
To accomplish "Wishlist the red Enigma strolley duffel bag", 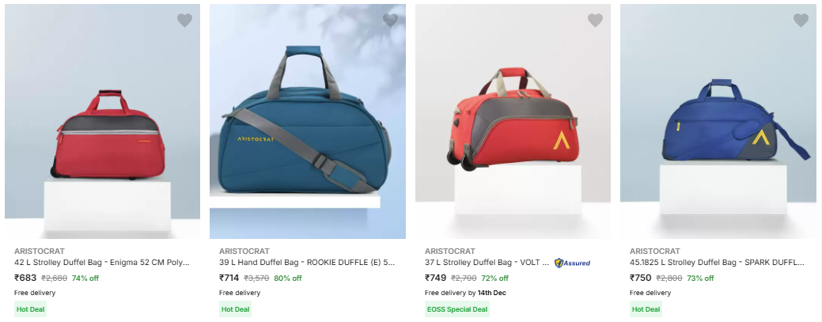I will pos(184,21).
